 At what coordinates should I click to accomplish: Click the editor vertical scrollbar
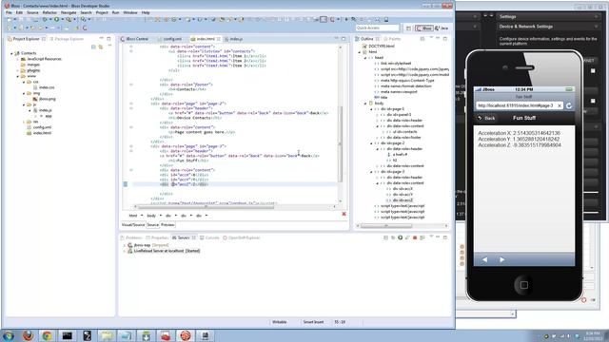[341, 143]
